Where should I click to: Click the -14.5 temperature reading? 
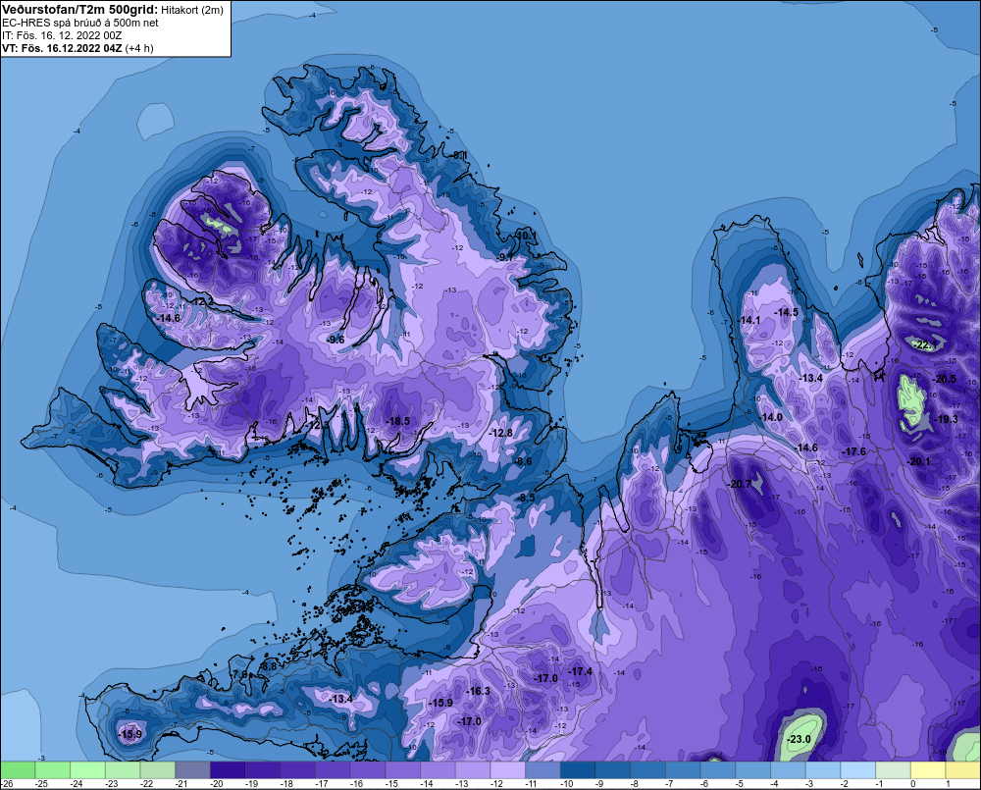click(x=787, y=312)
